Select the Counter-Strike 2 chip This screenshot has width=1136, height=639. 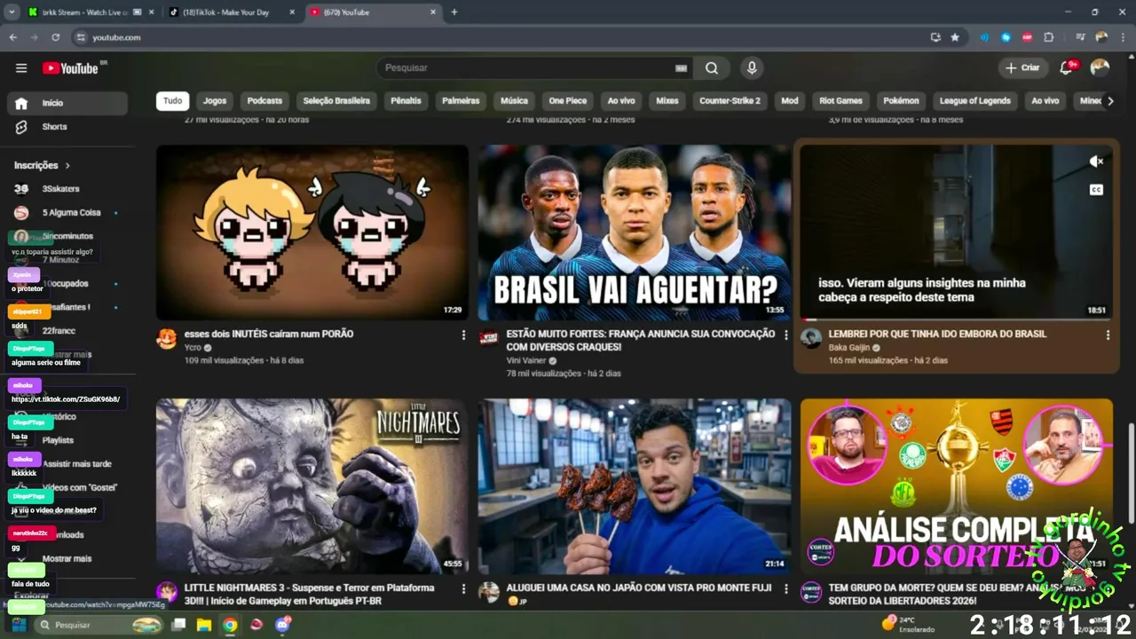(x=730, y=101)
